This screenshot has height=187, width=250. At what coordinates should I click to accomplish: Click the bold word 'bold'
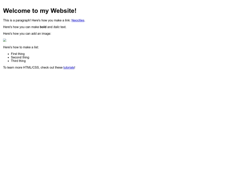pyautogui.click(x=43, y=27)
